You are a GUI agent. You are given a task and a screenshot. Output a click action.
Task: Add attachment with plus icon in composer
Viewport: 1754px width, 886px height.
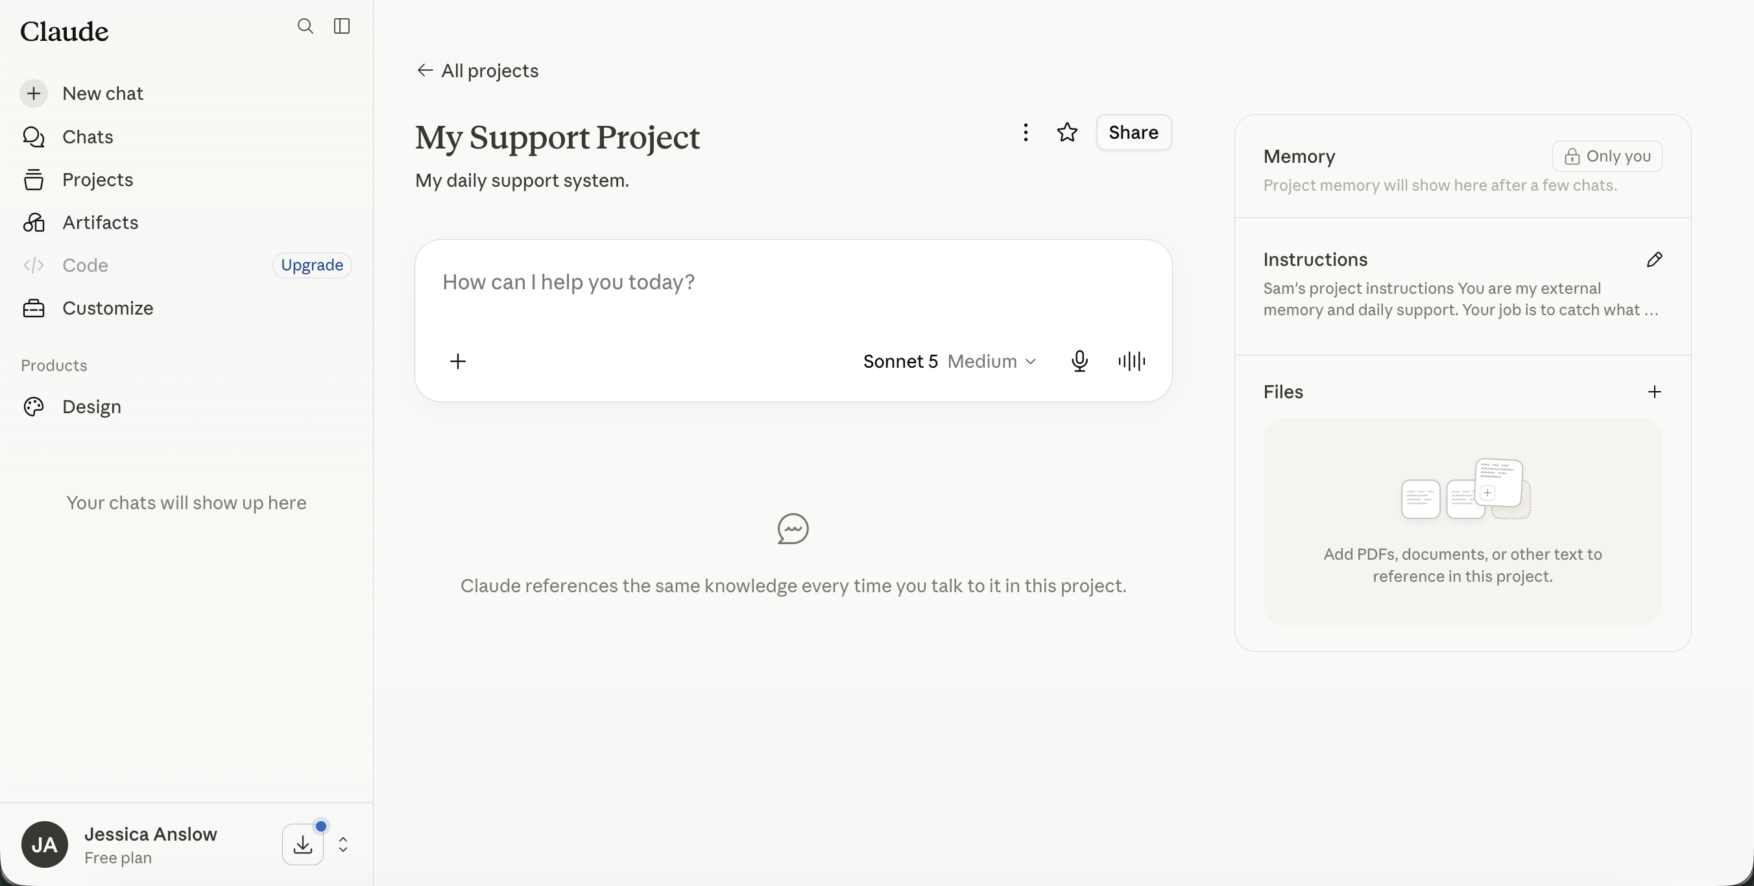[x=458, y=361]
